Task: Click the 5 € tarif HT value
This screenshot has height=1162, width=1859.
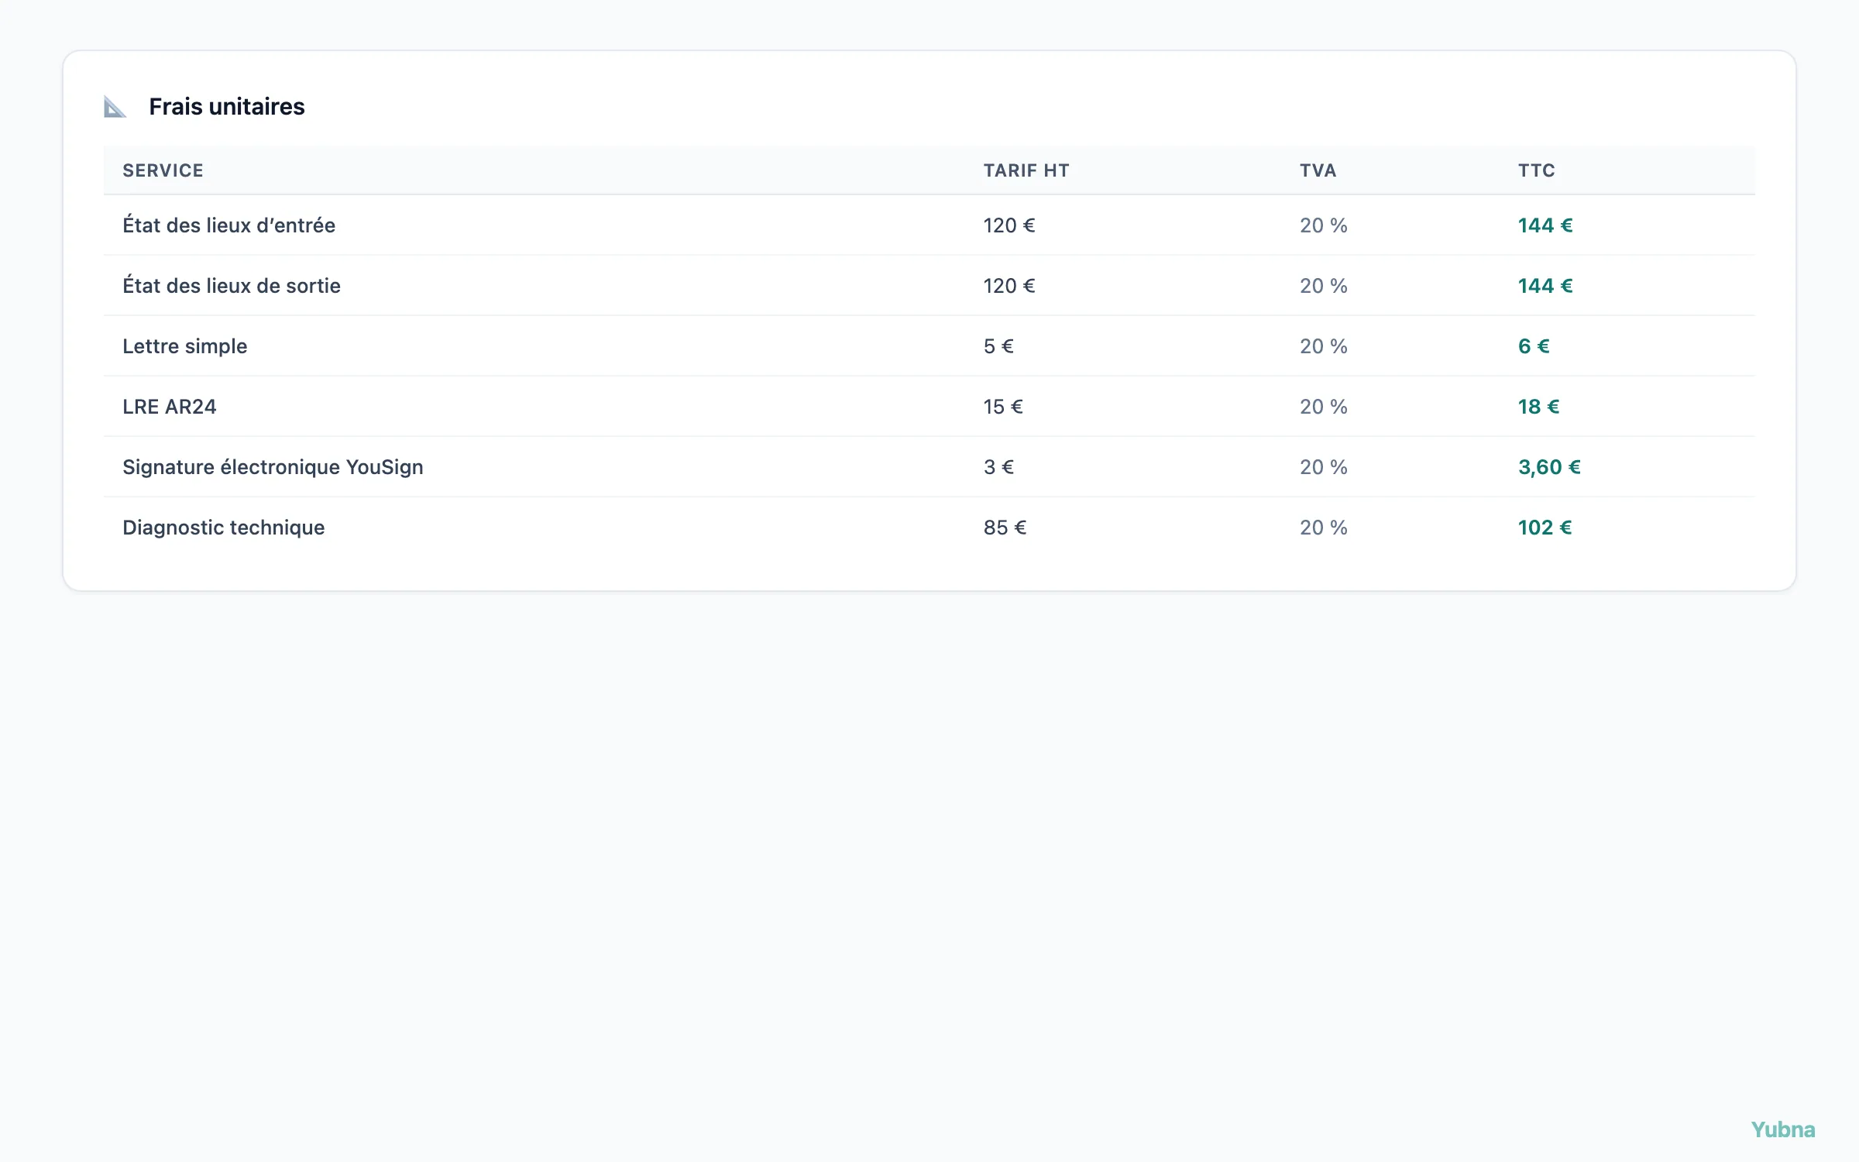Action: click(x=998, y=346)
